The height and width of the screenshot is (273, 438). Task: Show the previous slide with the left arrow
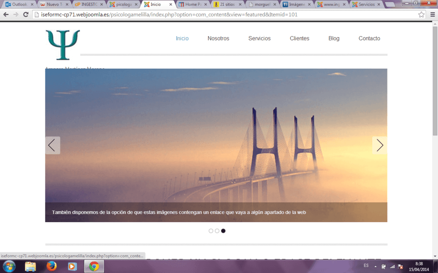pyautogui.click(x=53, y=145)
